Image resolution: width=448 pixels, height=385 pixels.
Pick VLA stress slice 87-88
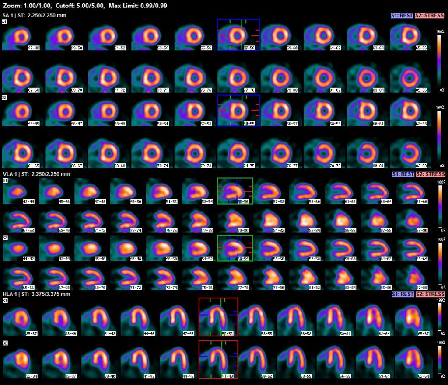point(413,276)
